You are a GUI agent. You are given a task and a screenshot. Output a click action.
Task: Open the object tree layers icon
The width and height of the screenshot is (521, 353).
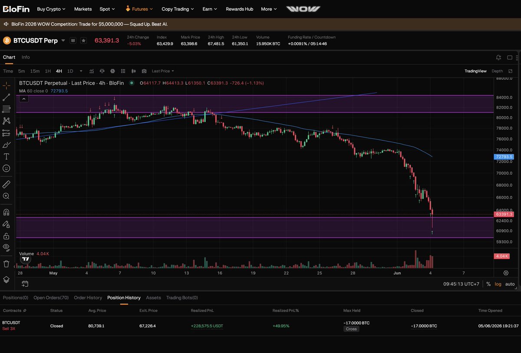pyautogui.click(x=7, y=280)
